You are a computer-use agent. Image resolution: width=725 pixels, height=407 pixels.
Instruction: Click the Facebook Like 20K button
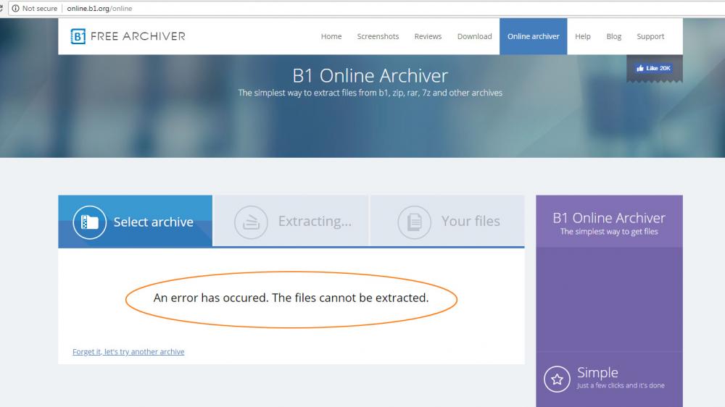[x=653, y=68]
